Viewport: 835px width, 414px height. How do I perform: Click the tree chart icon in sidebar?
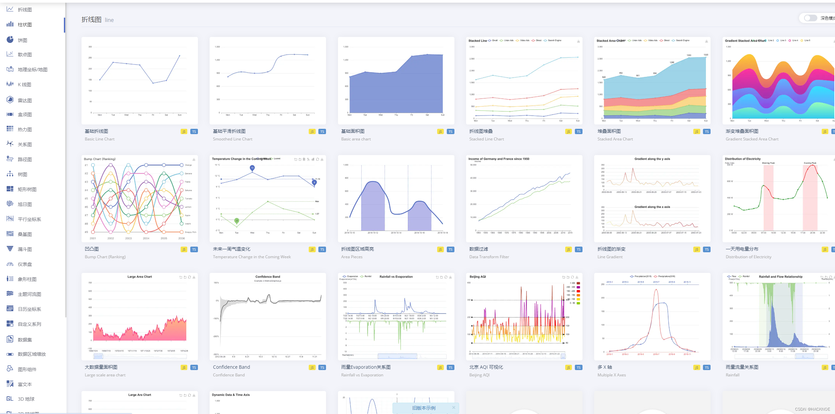tap(10, 174)
